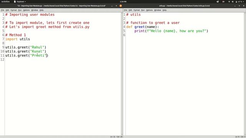Viewport: 246px width, 138px height.
Task: Minimize the utils.py window
Action: 235,6
